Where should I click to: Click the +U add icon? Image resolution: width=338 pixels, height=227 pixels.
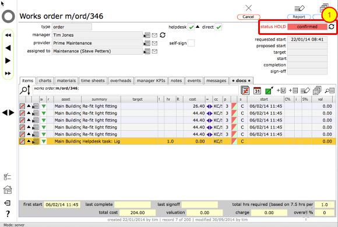[281, 90]
